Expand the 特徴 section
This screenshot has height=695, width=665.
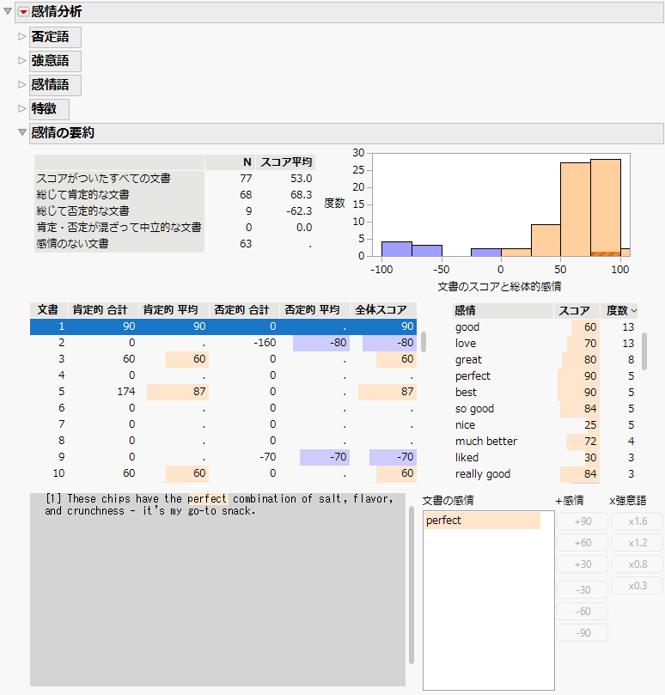tap(21, 108)
